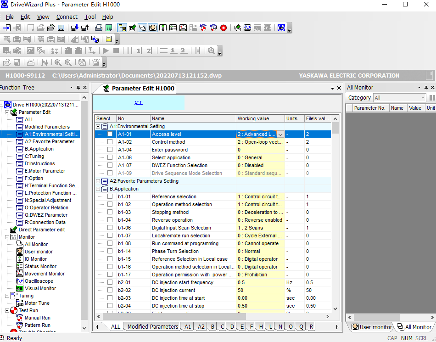436x342 pixels.
Task: Pin the Function Tree panel
Action: 78,88
